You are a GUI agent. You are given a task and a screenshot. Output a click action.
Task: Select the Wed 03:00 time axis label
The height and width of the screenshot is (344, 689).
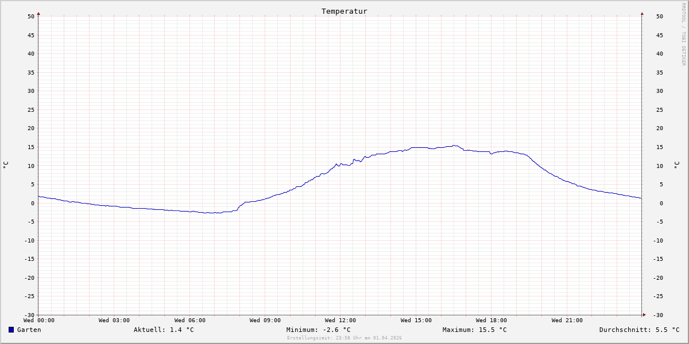[114, 320]
